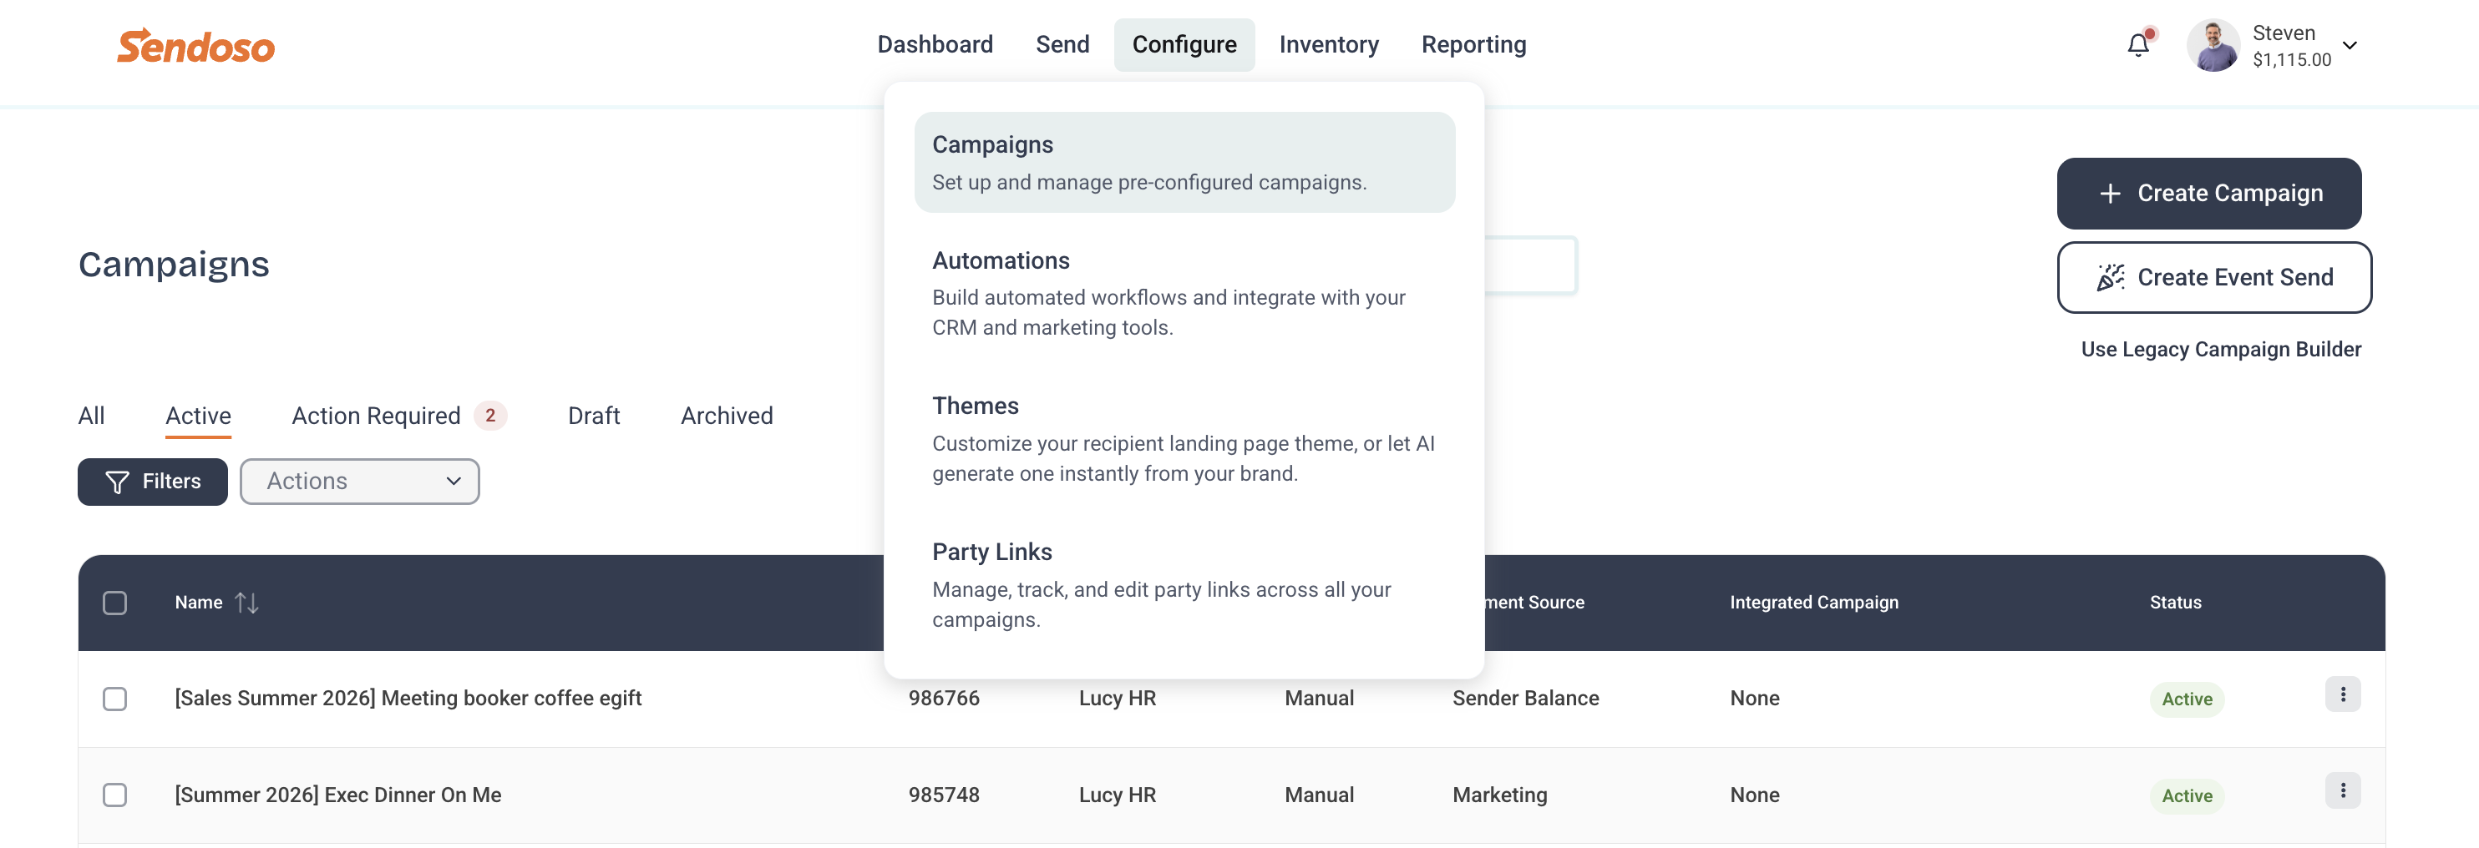
Task: Check the Meeting booker coffee egift row
Action: (x=114, y=699)
